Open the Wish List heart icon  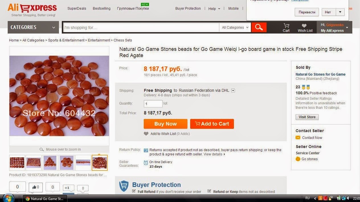pos(304,26)
